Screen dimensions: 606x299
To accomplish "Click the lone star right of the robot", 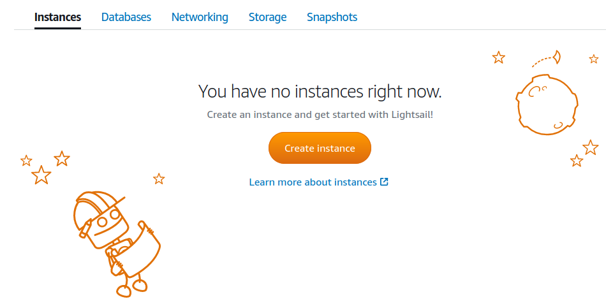I will pyautogui.click(x=159, y=179).
